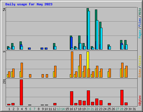Click the orange Sites bar for day 18
The height and width of the screenshot is (112, 143).
click(x=80, y=66)
